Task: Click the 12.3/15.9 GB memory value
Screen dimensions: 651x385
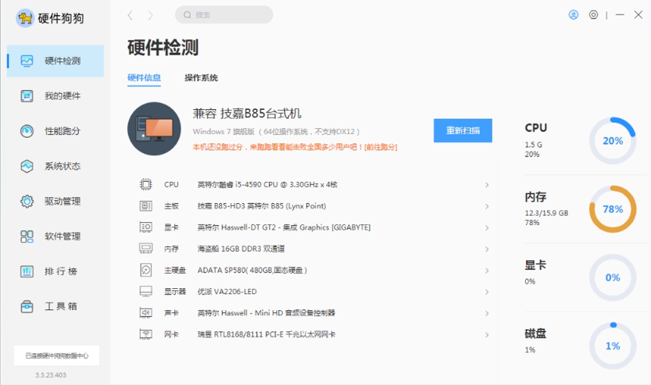Action: click(547, 213)
